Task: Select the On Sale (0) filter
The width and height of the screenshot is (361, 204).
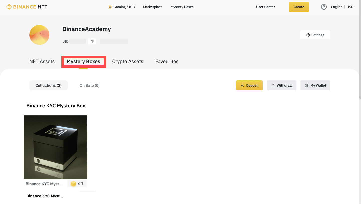Action: (x=89, y=85)
